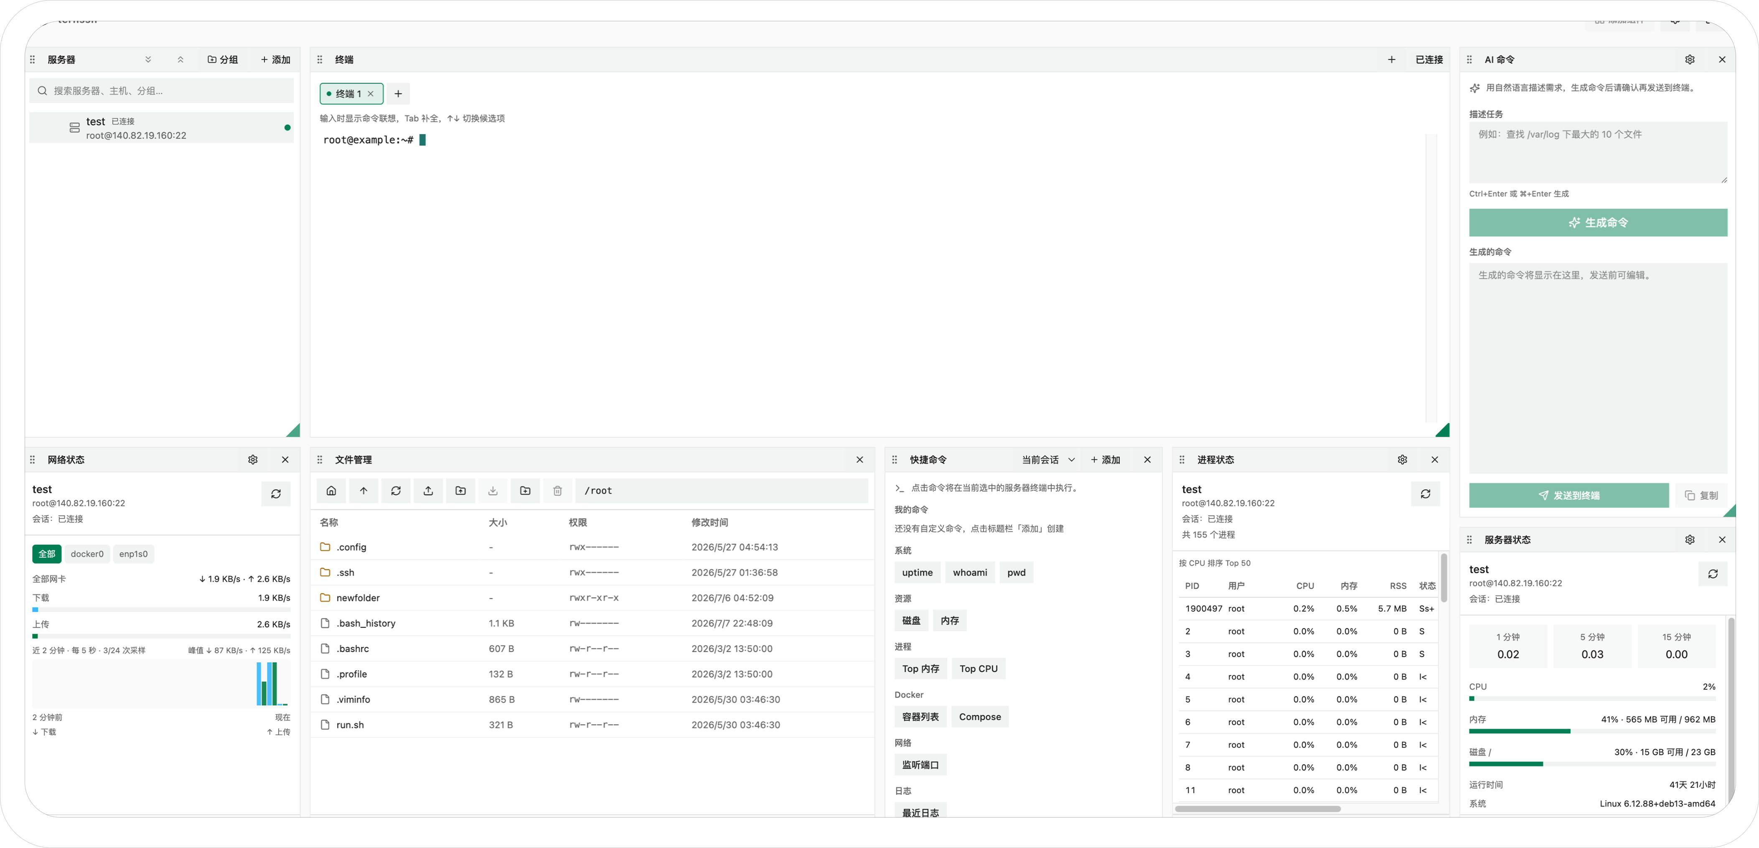Close the 终端 1 tab
The image size is (1759, 848).
pos(371,94)
